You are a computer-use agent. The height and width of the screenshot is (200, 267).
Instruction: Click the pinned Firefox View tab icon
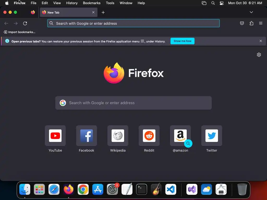(x=33, y=12)
